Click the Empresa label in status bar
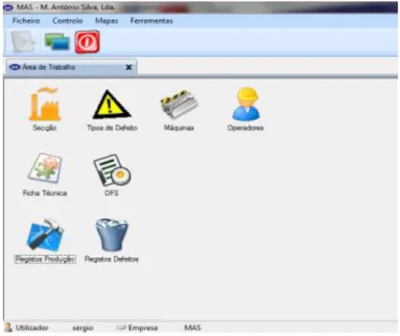The image size is (400, 336). pos(143,328)
